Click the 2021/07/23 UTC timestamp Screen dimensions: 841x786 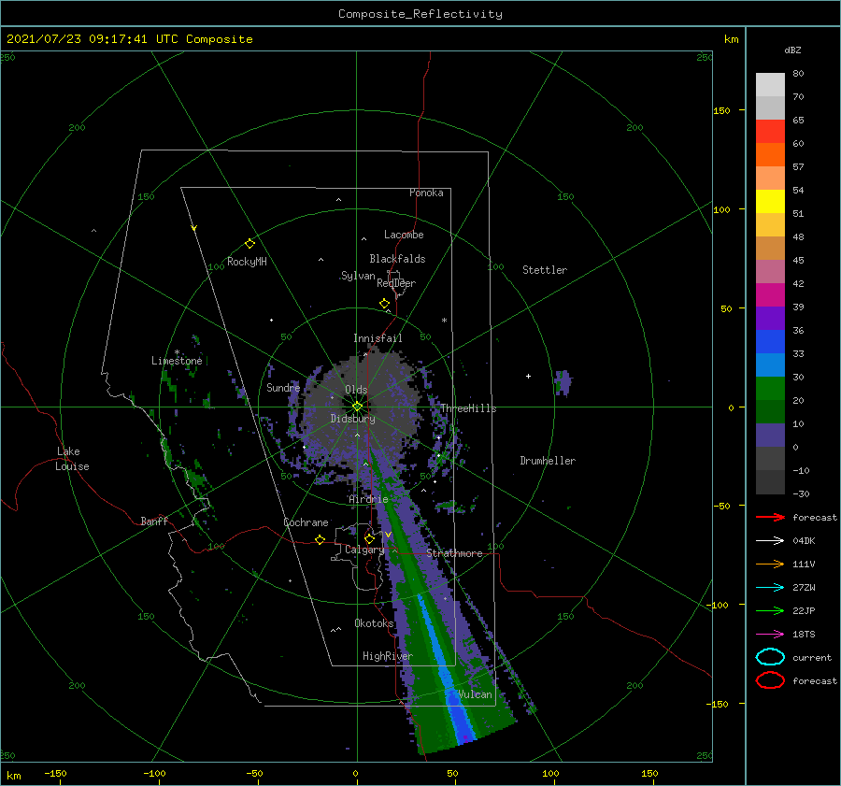129,39
